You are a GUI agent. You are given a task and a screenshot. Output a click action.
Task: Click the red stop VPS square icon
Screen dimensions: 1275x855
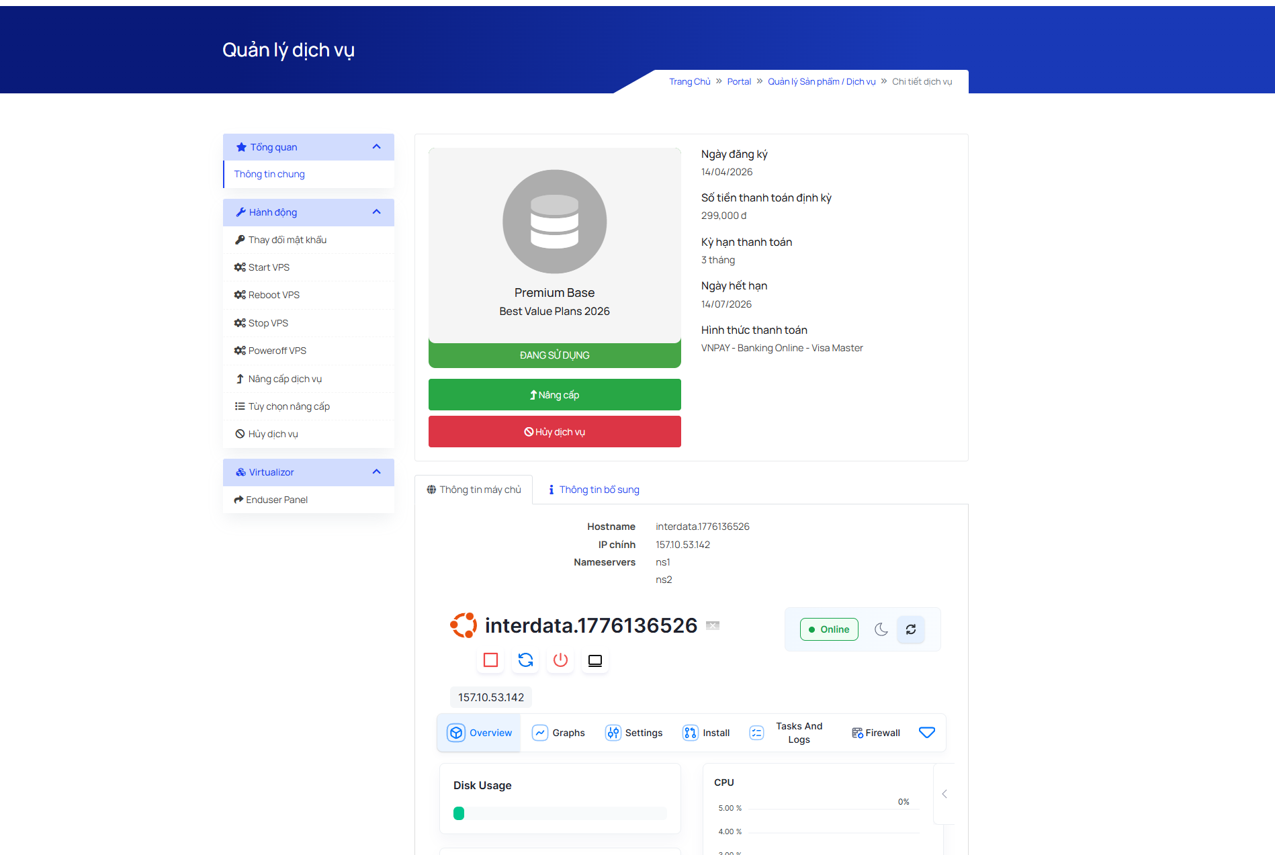point(490,660)
